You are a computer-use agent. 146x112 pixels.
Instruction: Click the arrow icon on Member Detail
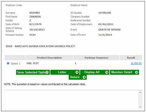coord(137,72)
